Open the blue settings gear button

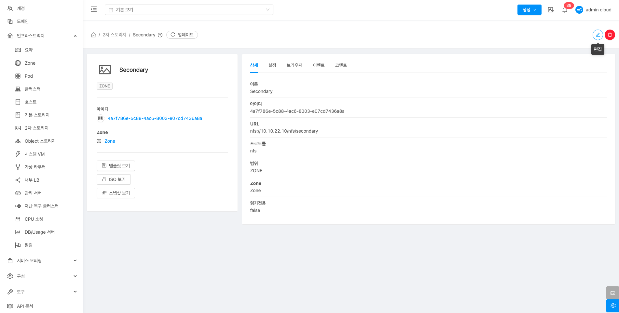coord(612,306)
